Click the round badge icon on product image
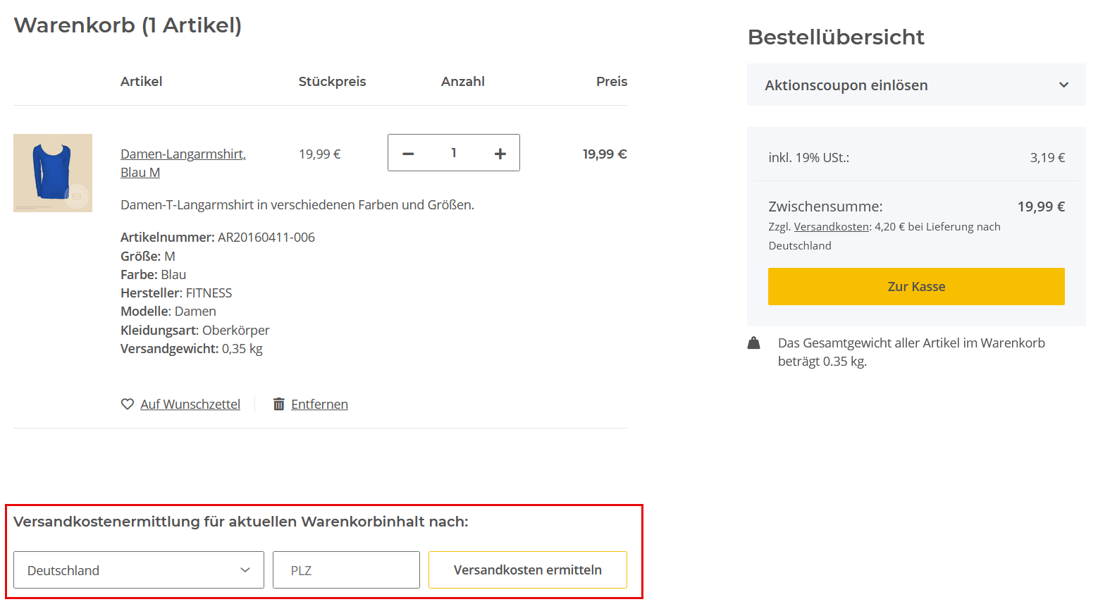The height and width of the screenshot is (609, 1098). [76, 196]
